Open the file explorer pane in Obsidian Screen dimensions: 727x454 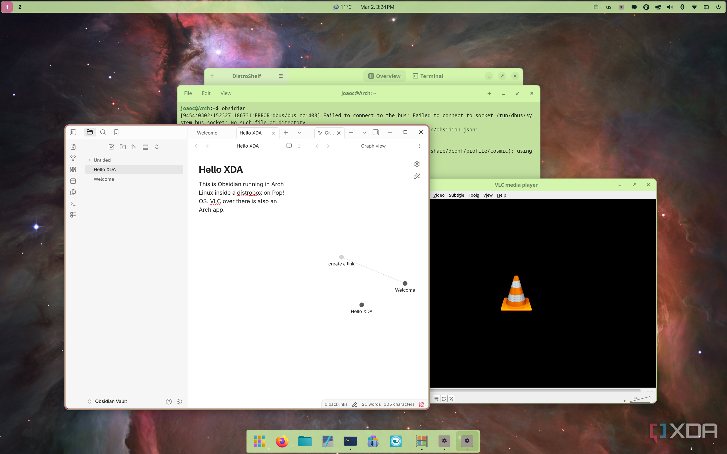pos(90,132)
